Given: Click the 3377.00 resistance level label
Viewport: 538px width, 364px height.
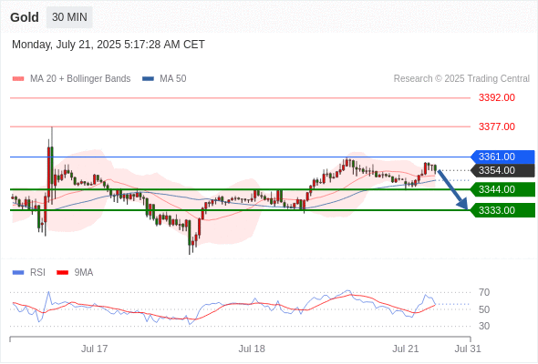Looking at the screenshot, I should tap(497, 126).
